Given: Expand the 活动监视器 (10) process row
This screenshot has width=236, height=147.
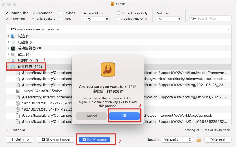Looking at the screenshot, I should pos(8,48).
